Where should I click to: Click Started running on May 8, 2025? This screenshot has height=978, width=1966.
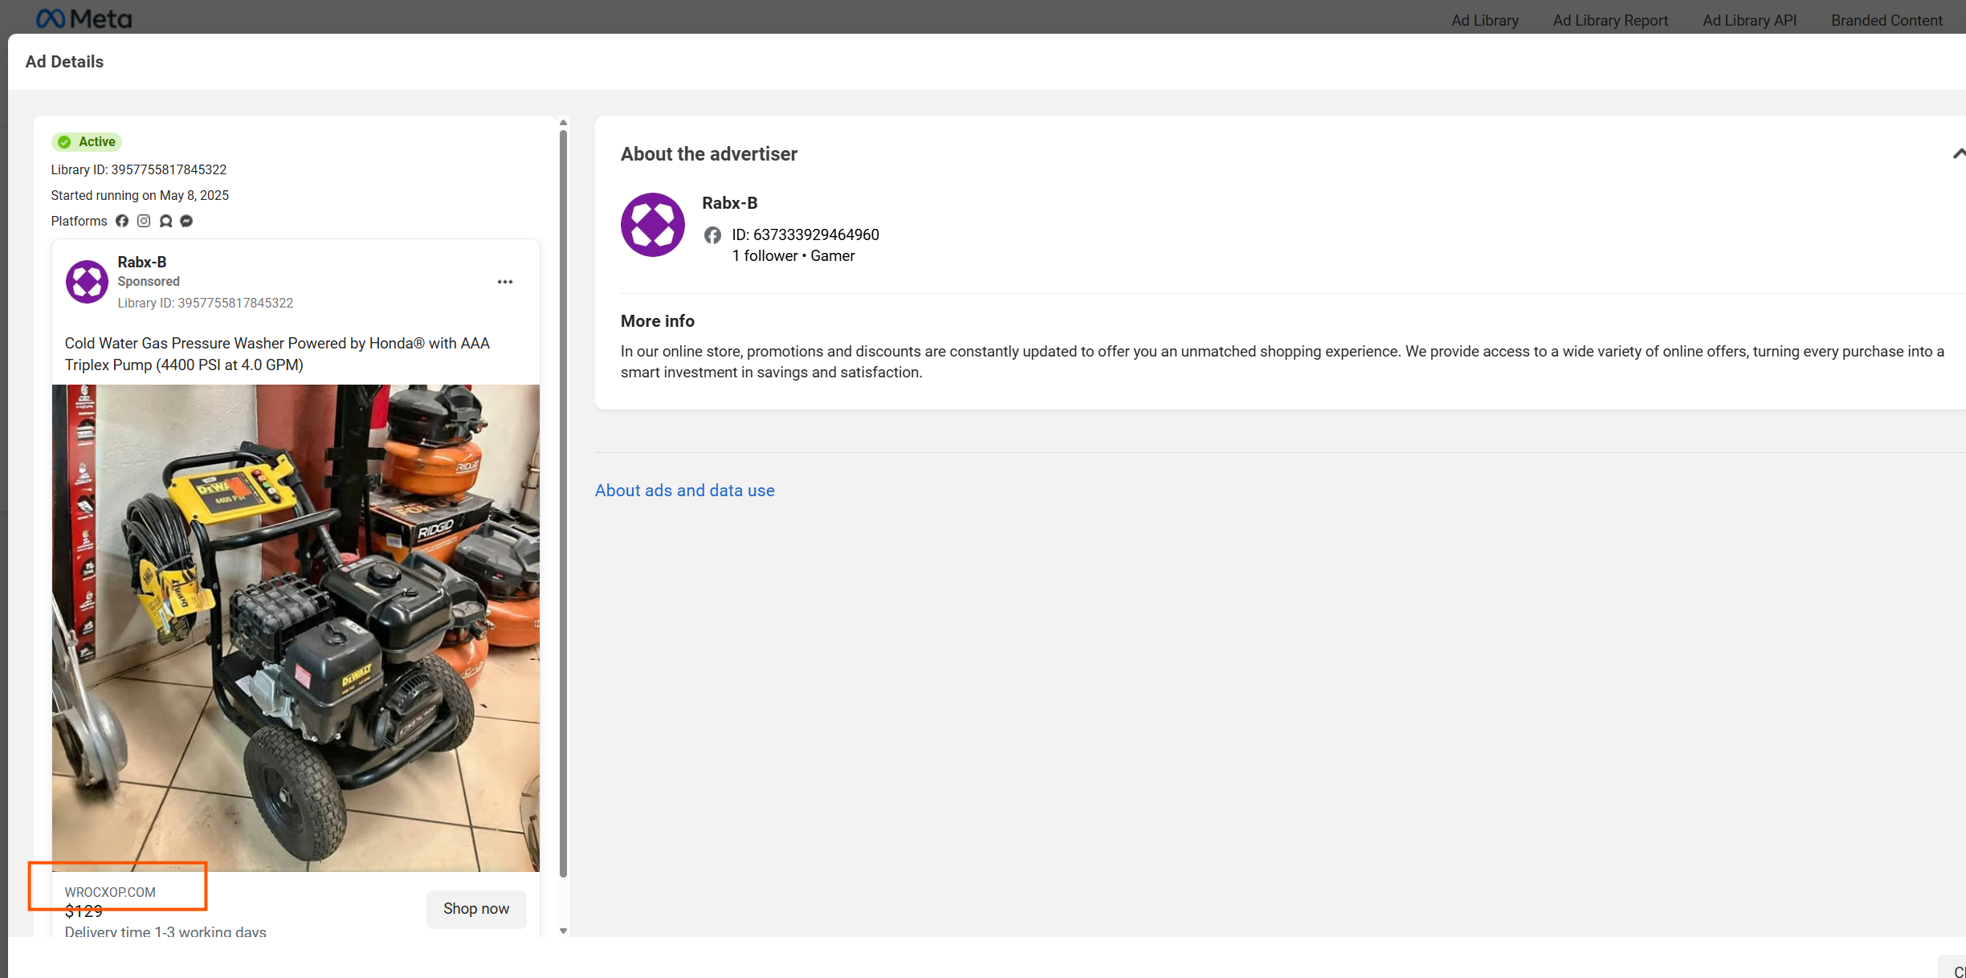[140, 195]
